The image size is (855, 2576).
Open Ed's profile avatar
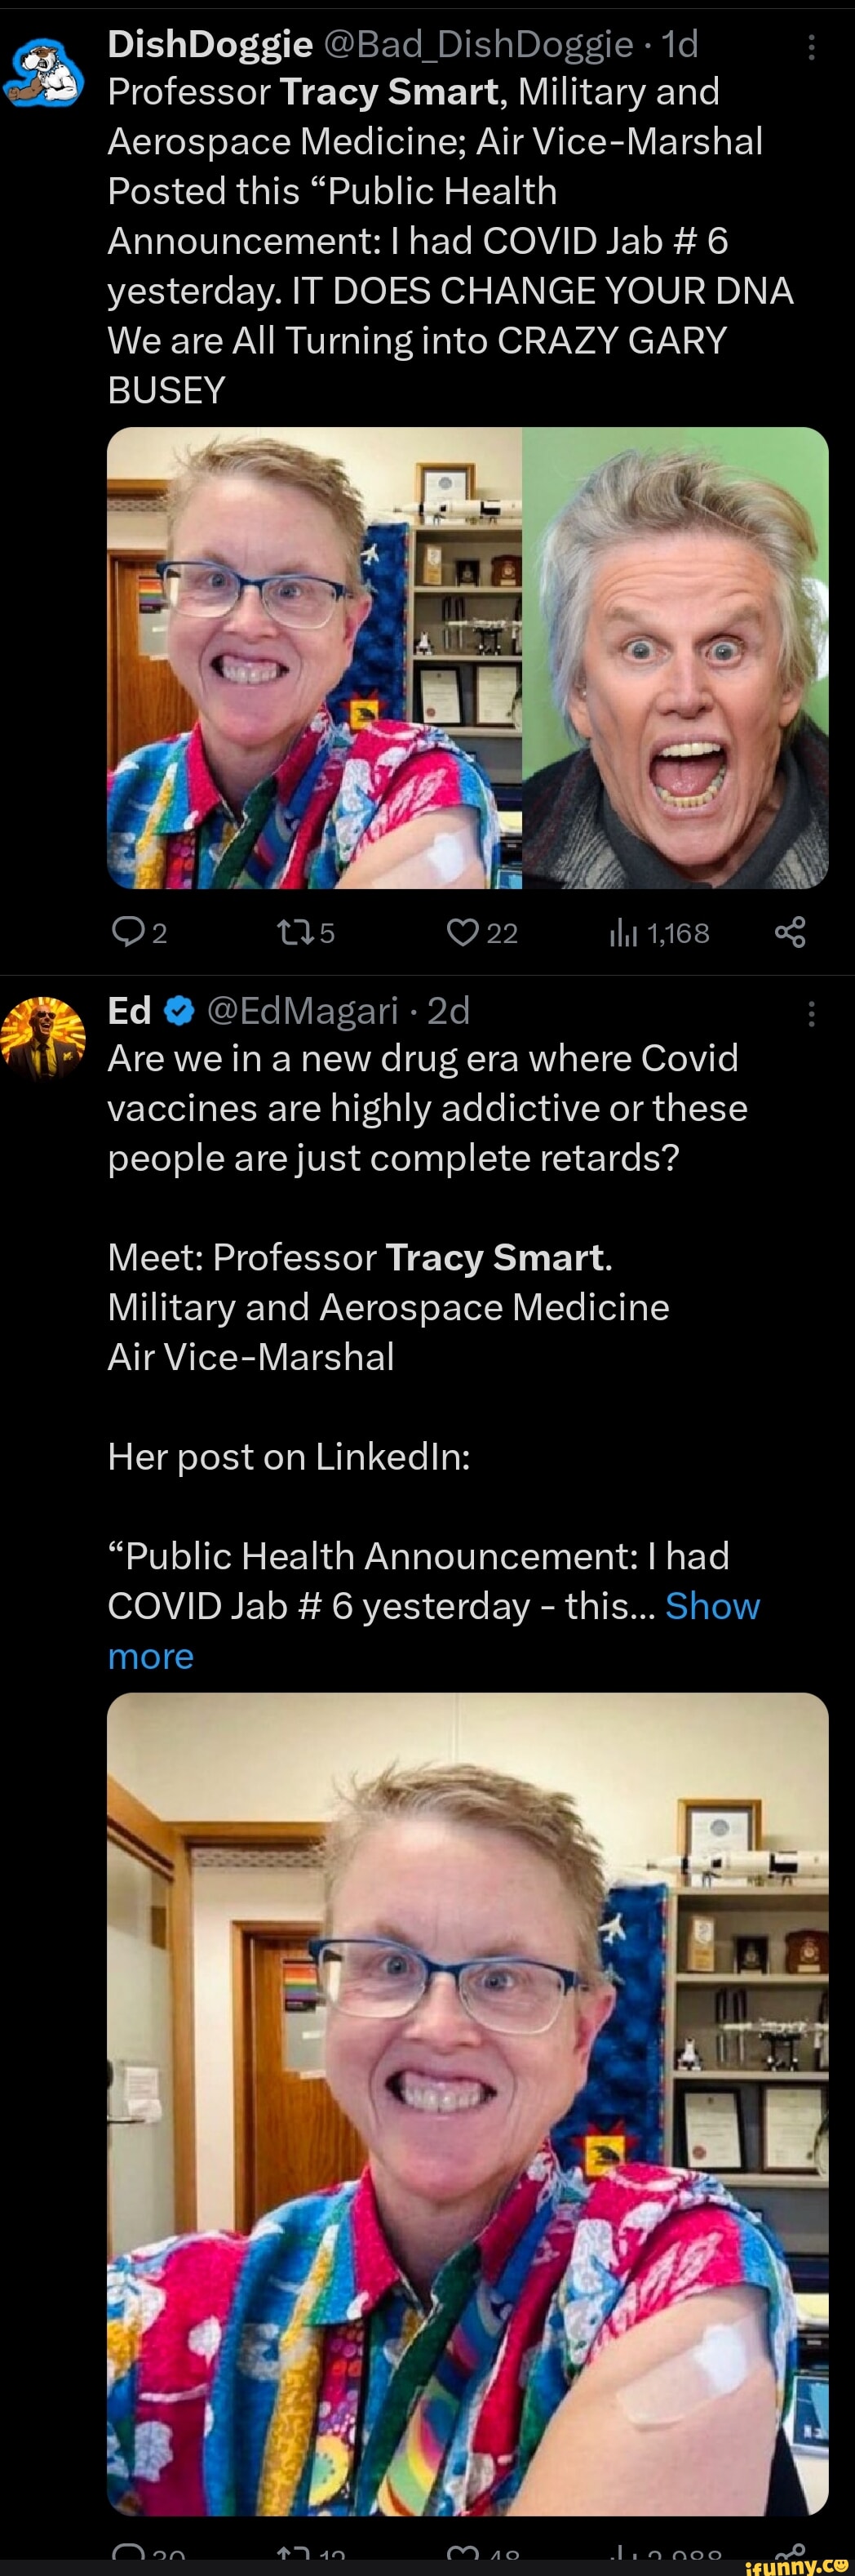pos(43,1037)
